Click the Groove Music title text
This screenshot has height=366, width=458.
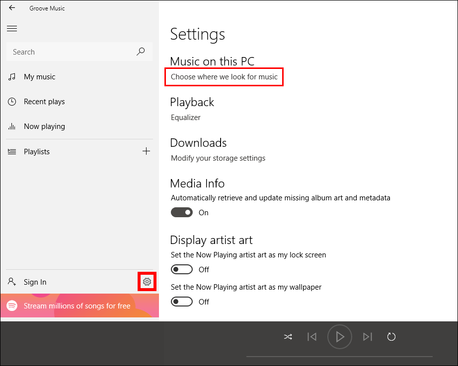coord(47,8)
